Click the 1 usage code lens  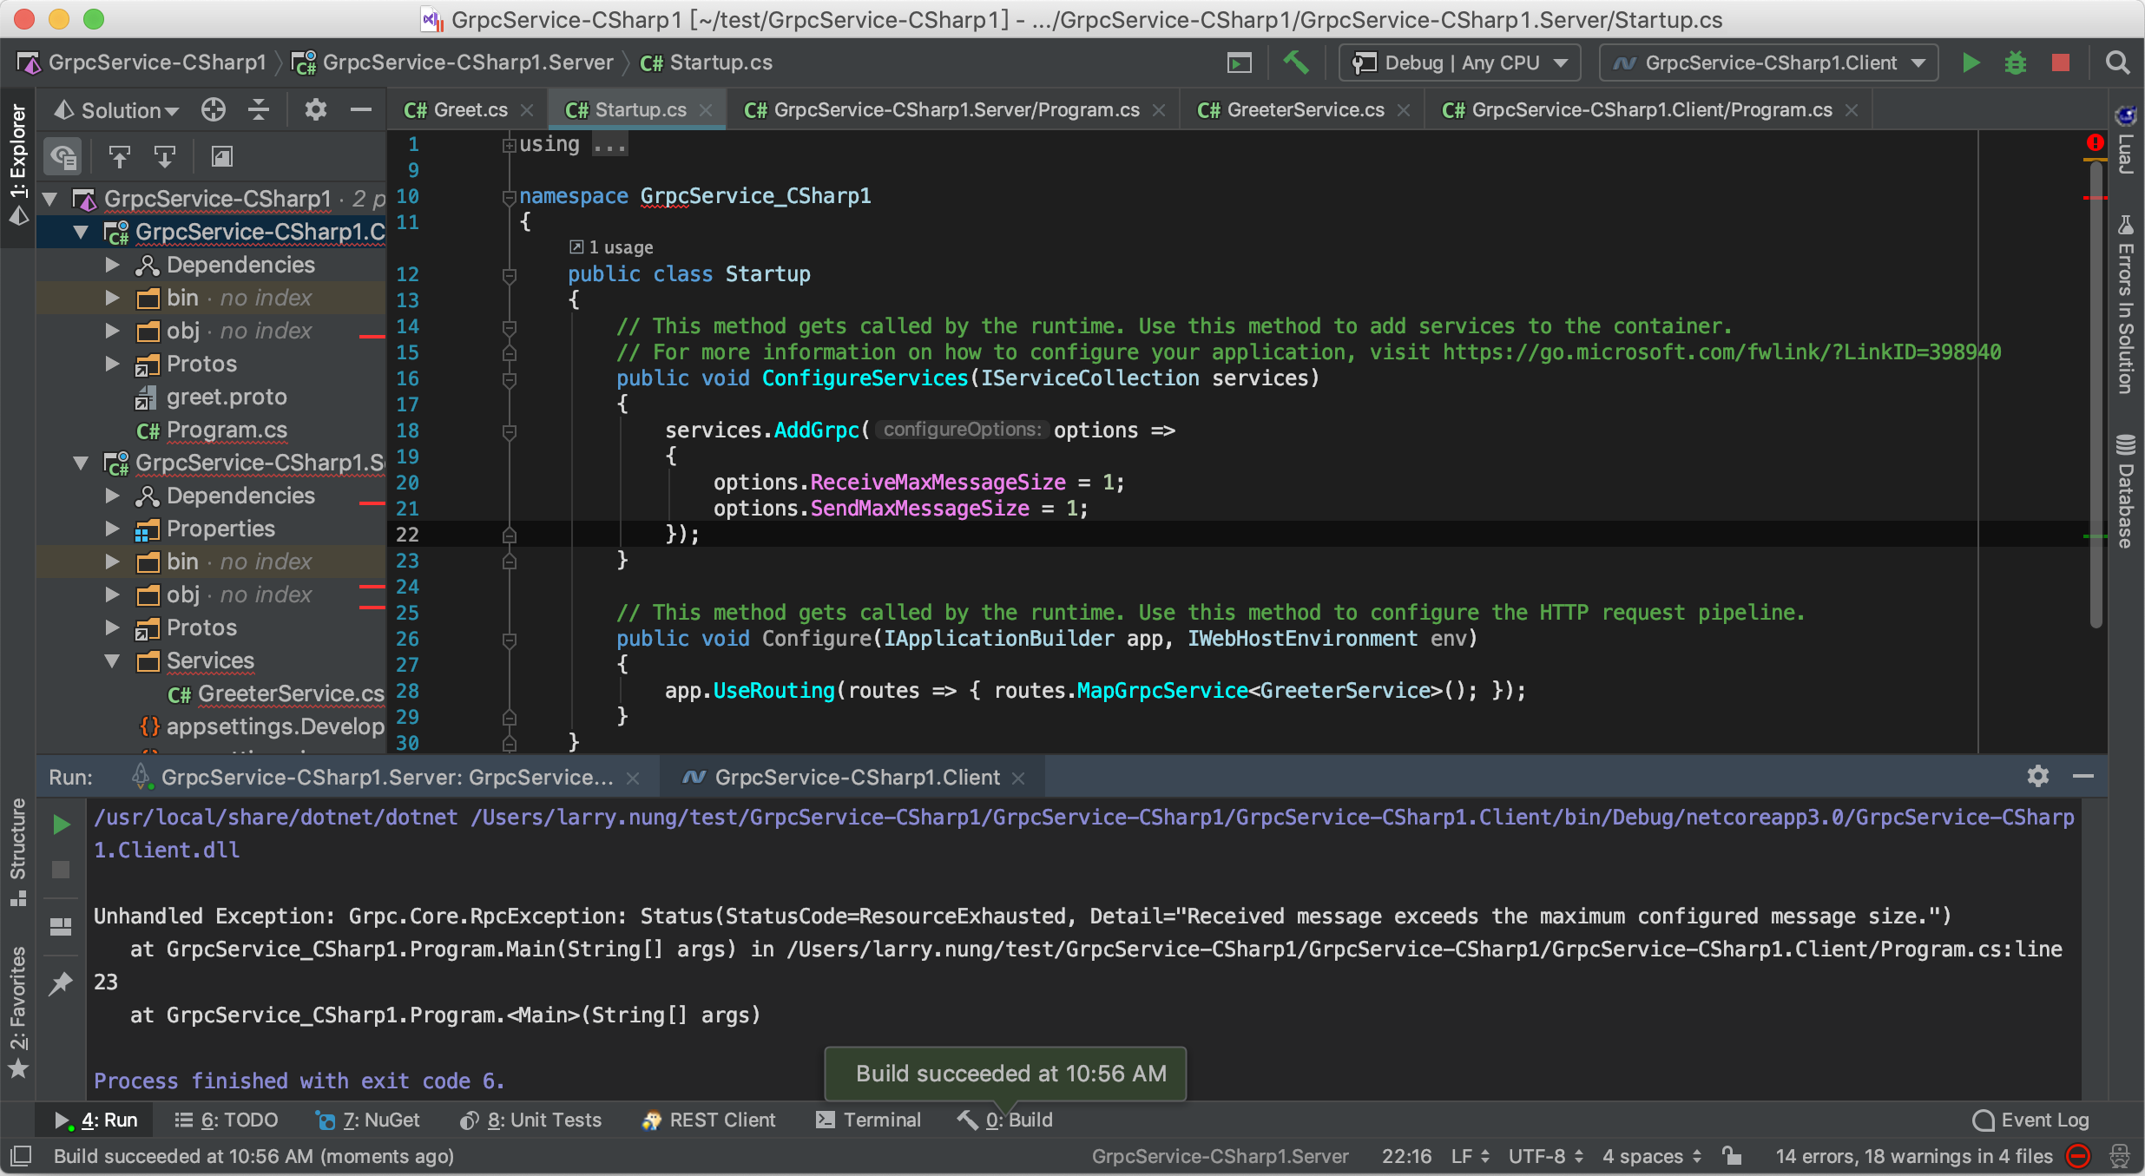pyautogui.click(x=611, y=247)
